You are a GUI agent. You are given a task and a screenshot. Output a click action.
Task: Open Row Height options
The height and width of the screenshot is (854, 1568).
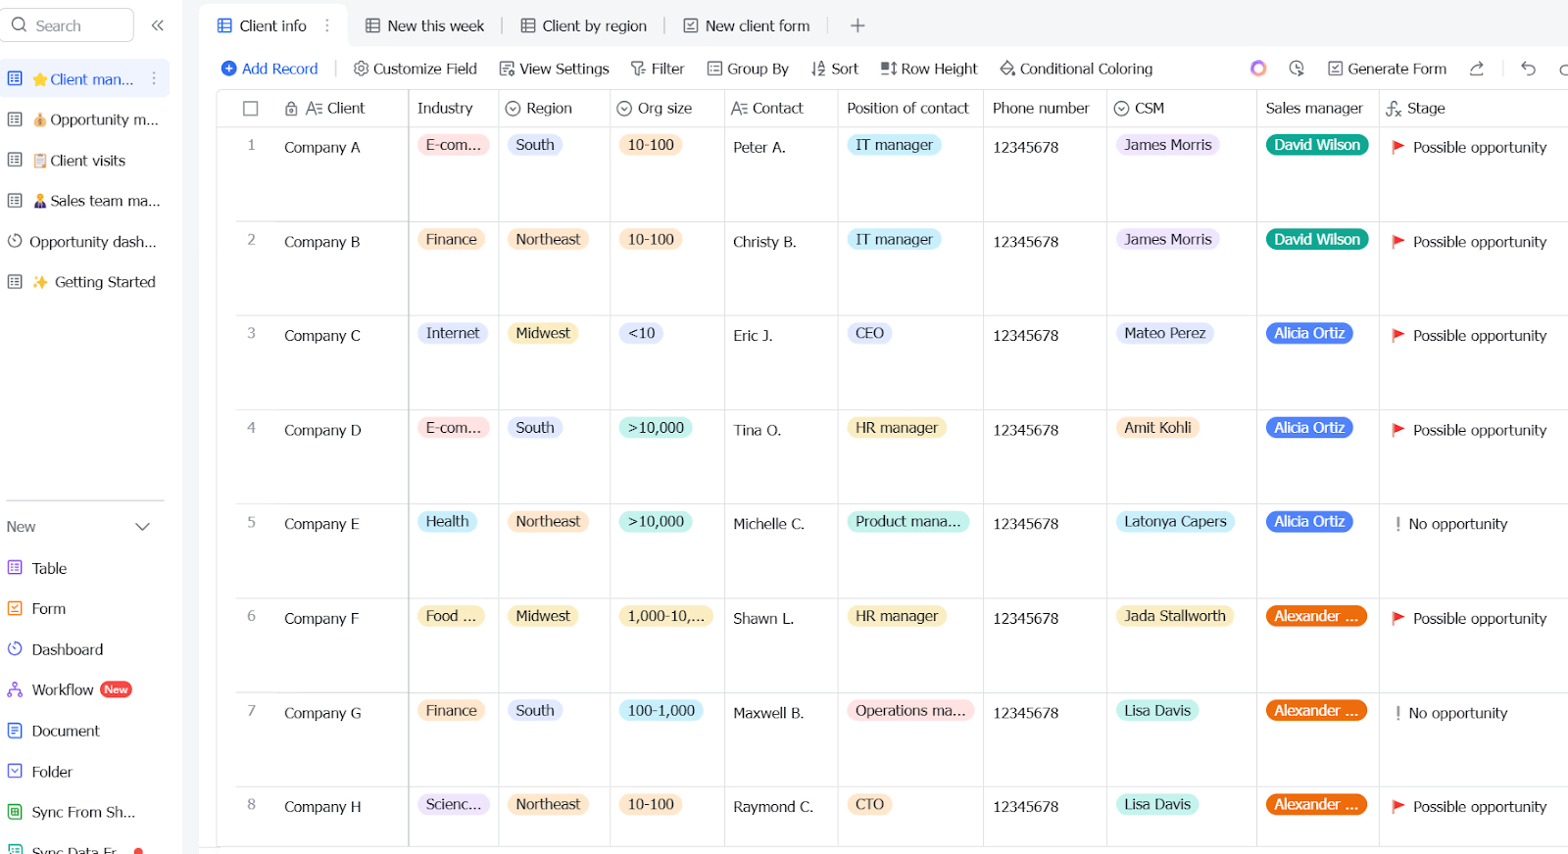point(929,69)
